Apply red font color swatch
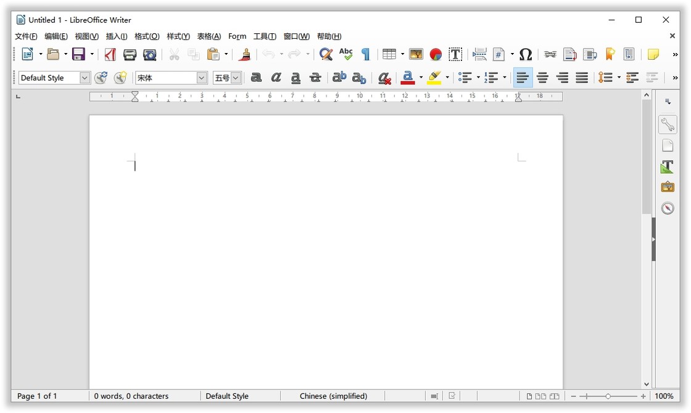 tap(408, 78)
